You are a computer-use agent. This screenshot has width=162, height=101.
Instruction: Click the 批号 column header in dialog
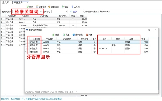[104, 39]
